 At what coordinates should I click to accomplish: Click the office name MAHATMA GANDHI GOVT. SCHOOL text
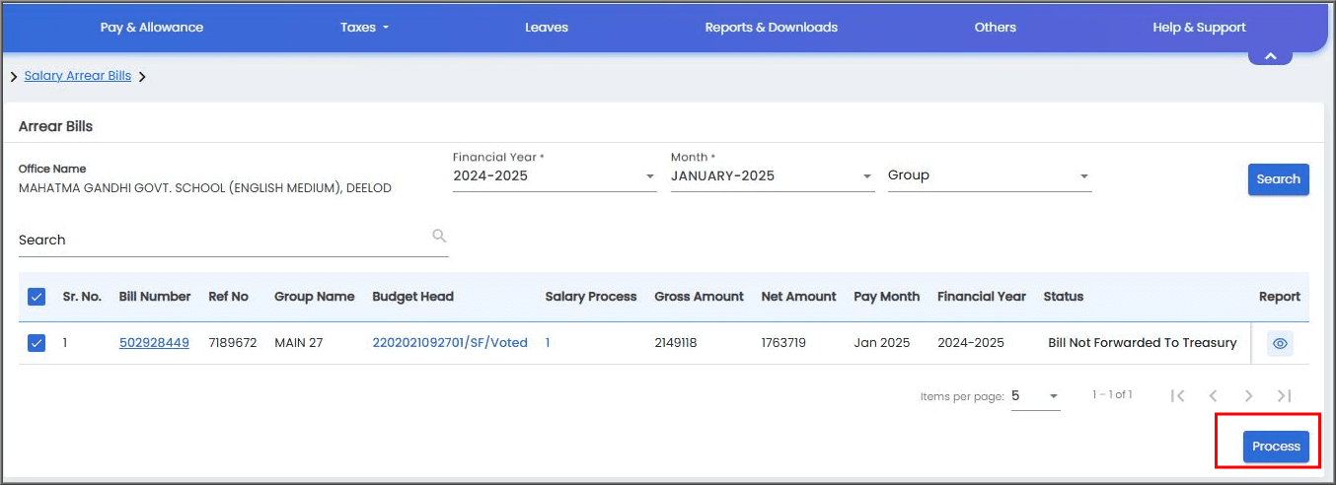(x=205, y=188)
